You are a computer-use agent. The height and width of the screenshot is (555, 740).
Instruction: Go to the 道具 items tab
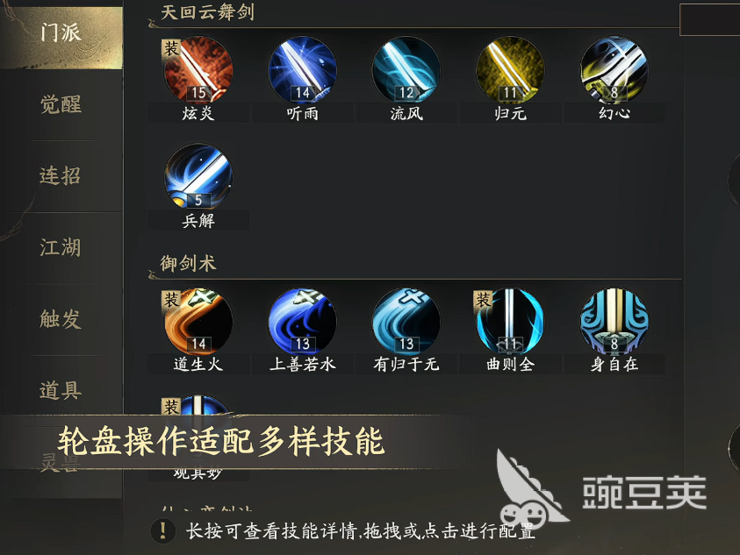61,390
